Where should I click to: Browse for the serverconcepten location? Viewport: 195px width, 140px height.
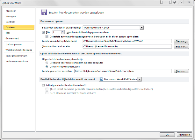181,71
